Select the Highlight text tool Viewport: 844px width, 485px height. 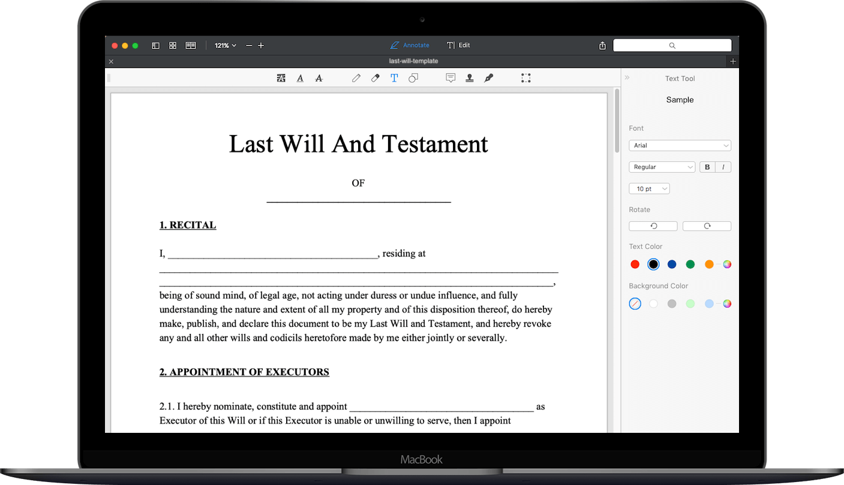click(281, 78)
